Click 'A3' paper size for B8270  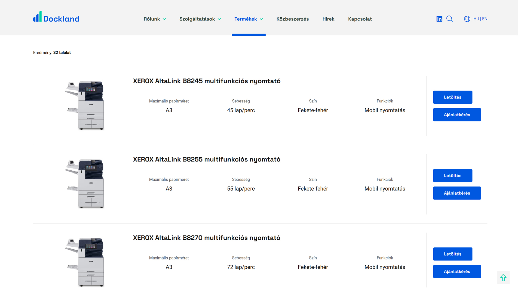pyautogui.click(x=169, y=267)
